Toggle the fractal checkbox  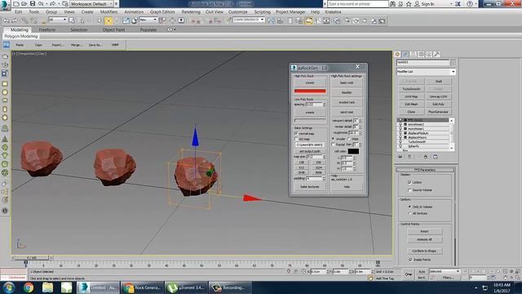click(x=334, y=145)
